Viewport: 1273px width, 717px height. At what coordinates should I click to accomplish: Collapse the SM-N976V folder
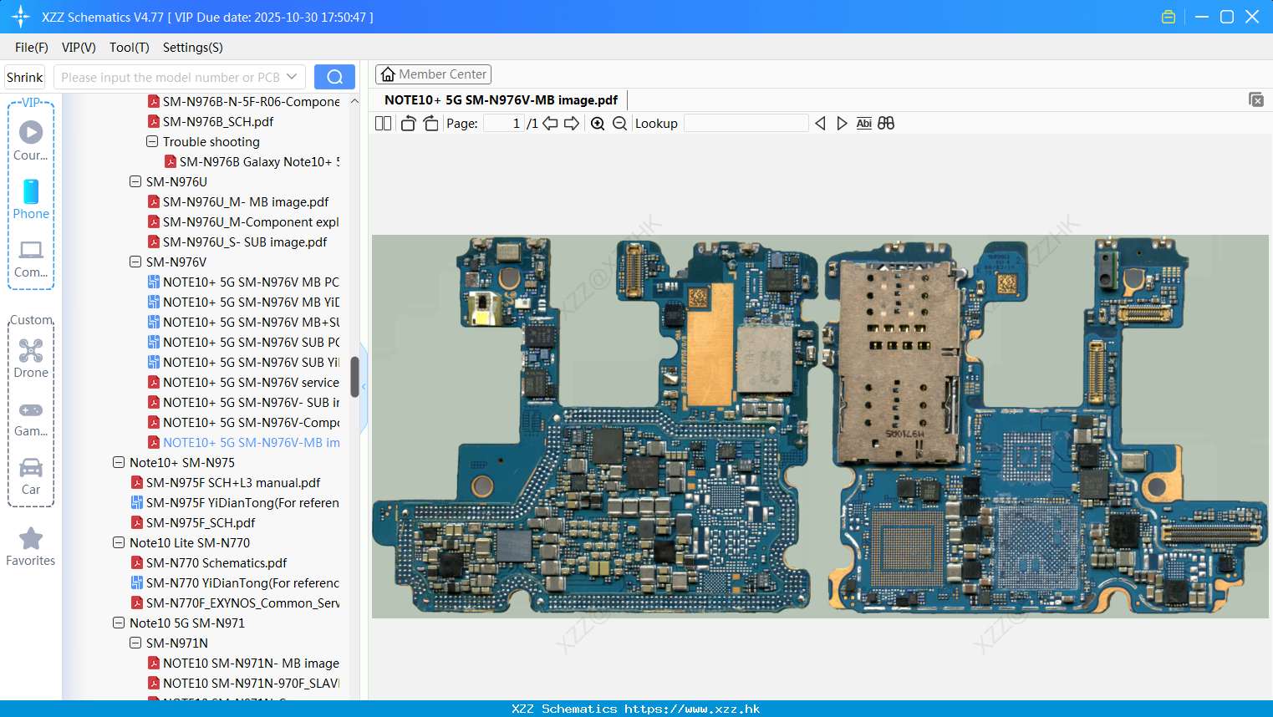coord(135,262)
